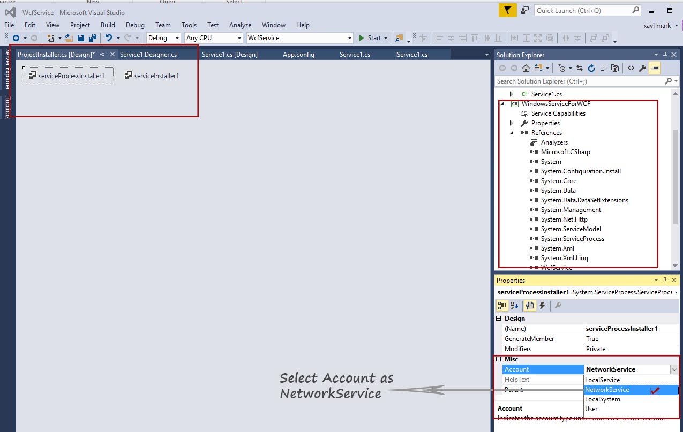Click the View Code icon in Solution Explorer

point(631,68)
